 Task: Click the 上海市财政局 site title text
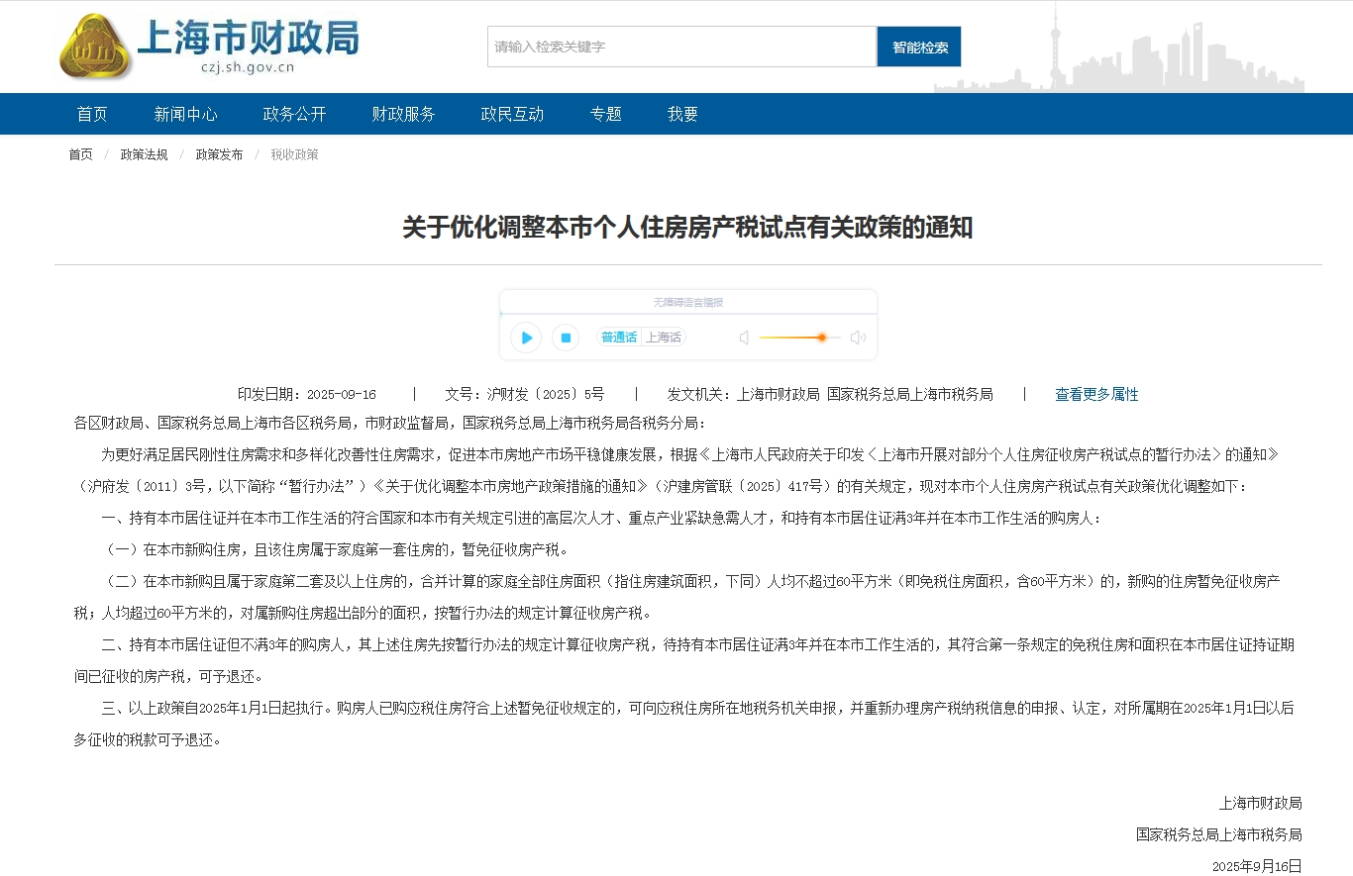[248, 38]
